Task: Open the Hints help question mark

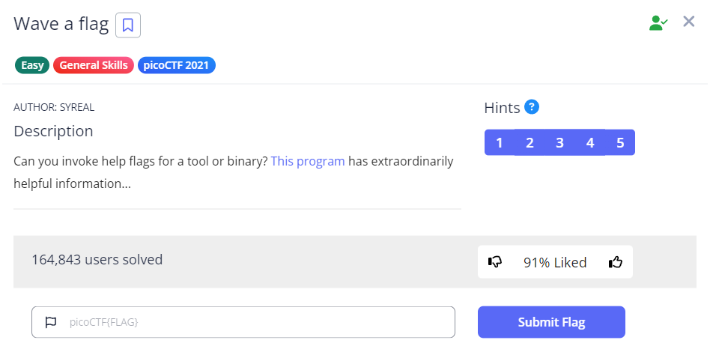Action: coord(532,107)
